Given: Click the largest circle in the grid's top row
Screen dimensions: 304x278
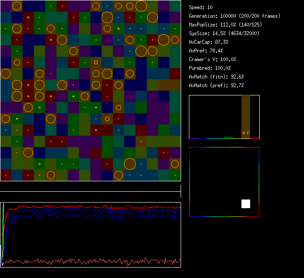Looking at the screenshot, I should click(141, 6).
